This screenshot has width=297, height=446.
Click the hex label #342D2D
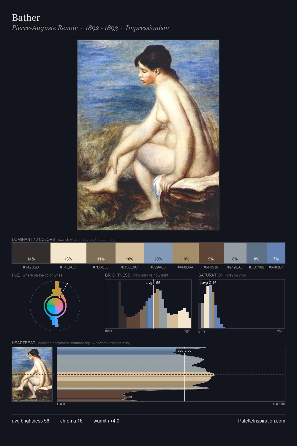tap(31, 267)
